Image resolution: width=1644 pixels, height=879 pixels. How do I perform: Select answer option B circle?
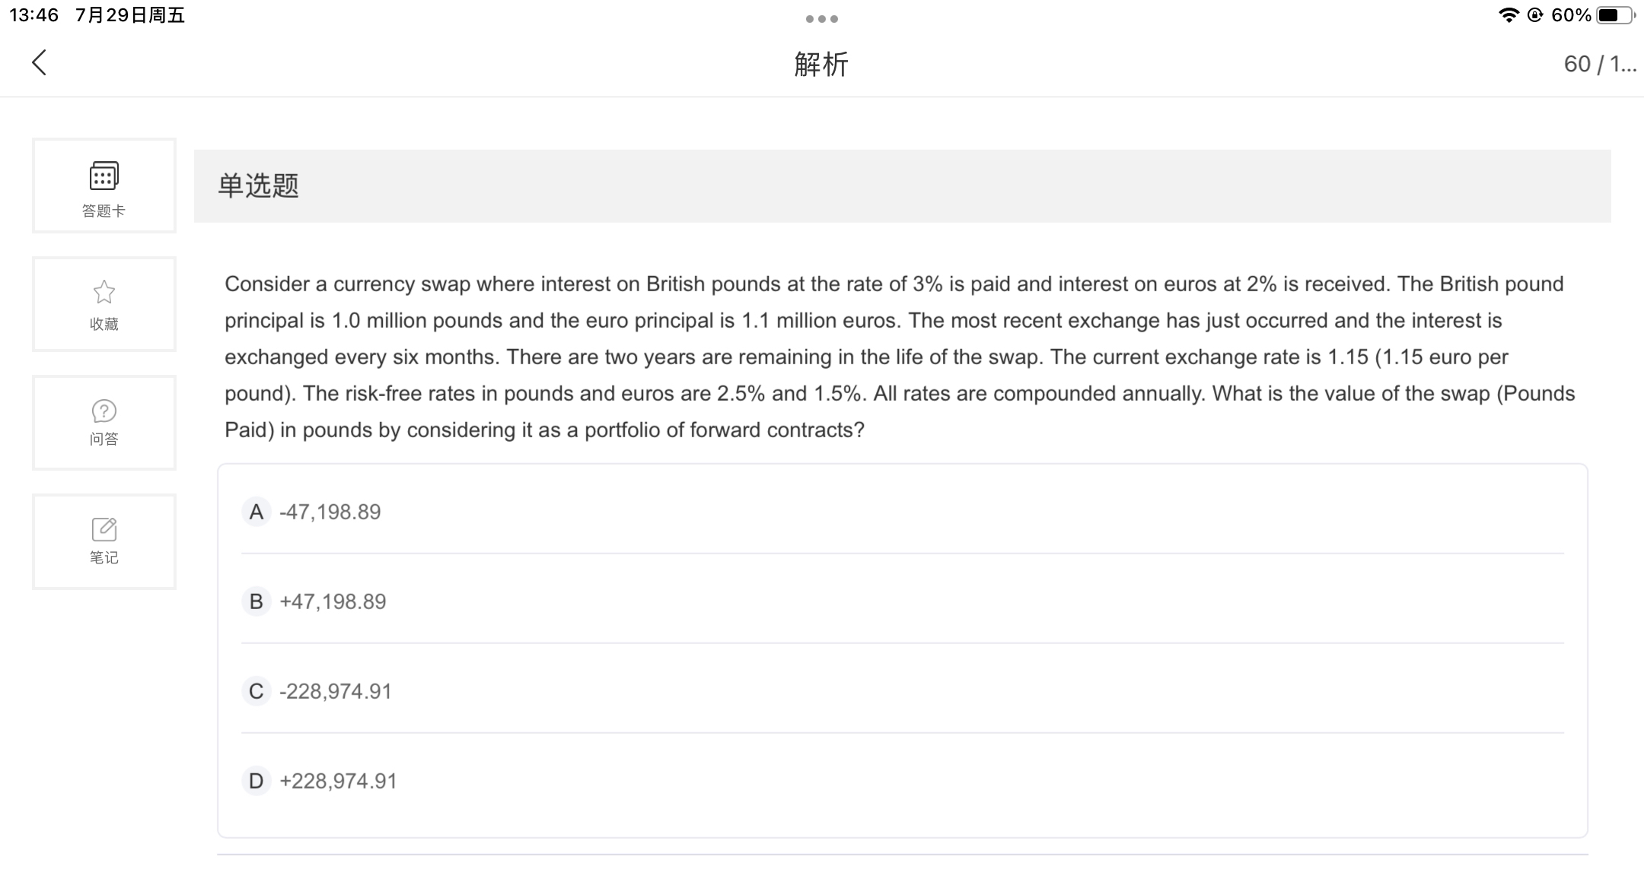[256, 601]
